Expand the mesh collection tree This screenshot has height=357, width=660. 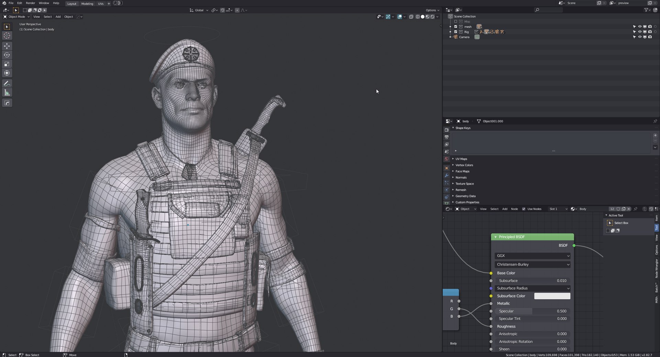click(x=451, y=26)
